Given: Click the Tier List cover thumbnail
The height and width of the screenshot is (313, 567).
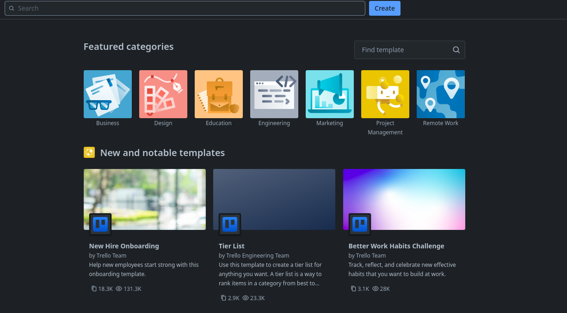Looking at the screenshot, I should (x=274, y=199).
